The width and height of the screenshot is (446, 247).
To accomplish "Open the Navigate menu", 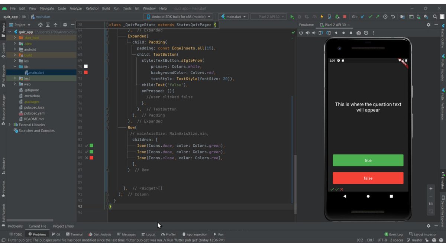I will point(47,8).
